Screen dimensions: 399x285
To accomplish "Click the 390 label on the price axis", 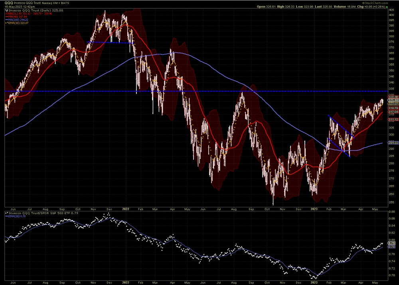I will tap(392, 25).
